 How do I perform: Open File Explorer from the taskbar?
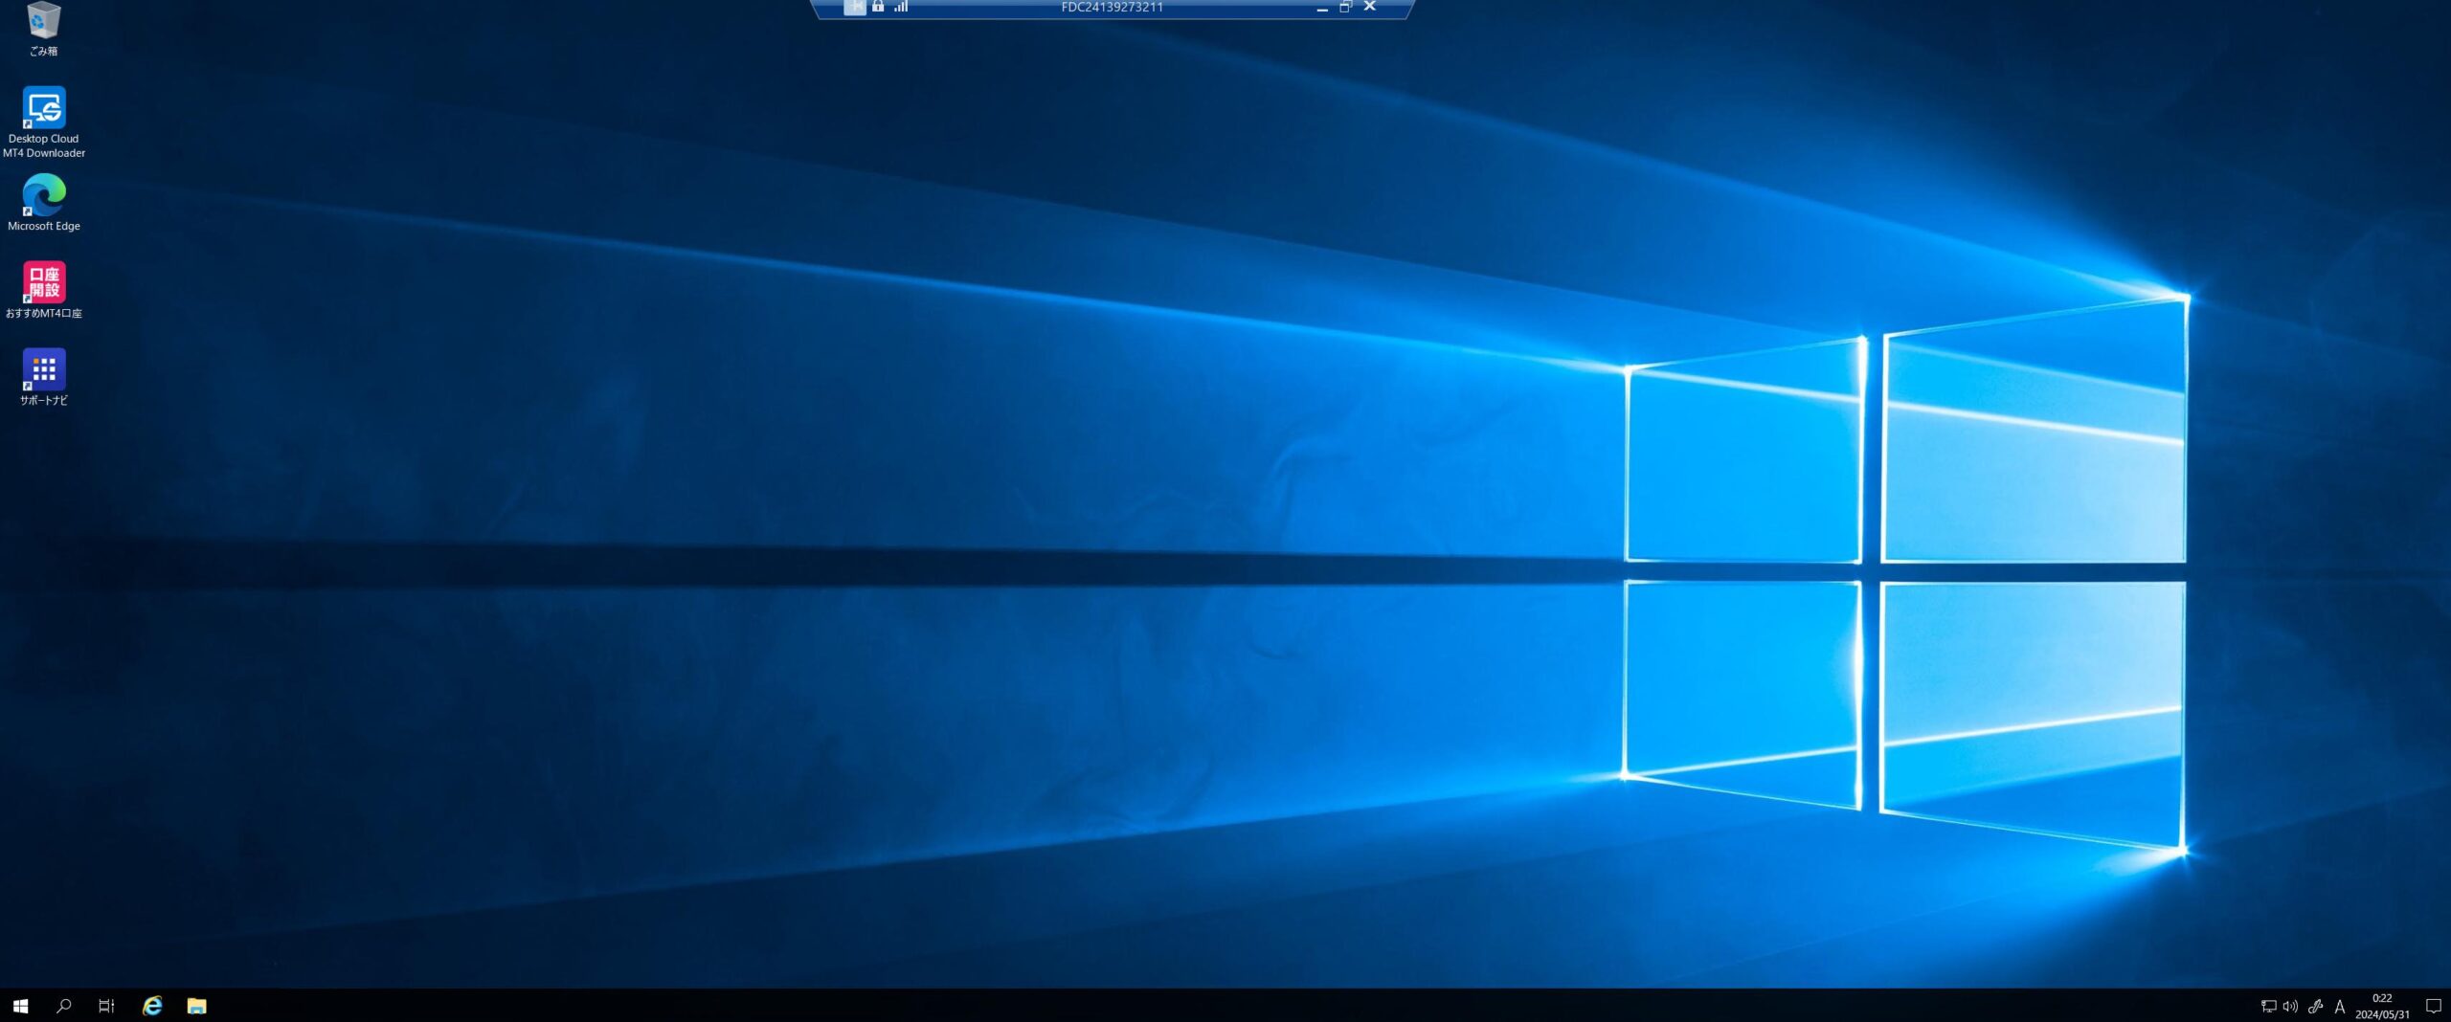196,1006
